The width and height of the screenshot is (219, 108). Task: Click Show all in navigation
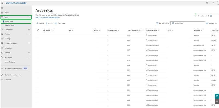coord(8,80)
